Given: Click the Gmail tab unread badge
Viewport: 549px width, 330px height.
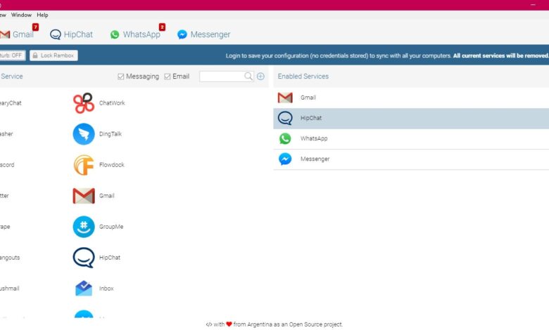Looking at the screenshot, I should (x=35, y=27).
